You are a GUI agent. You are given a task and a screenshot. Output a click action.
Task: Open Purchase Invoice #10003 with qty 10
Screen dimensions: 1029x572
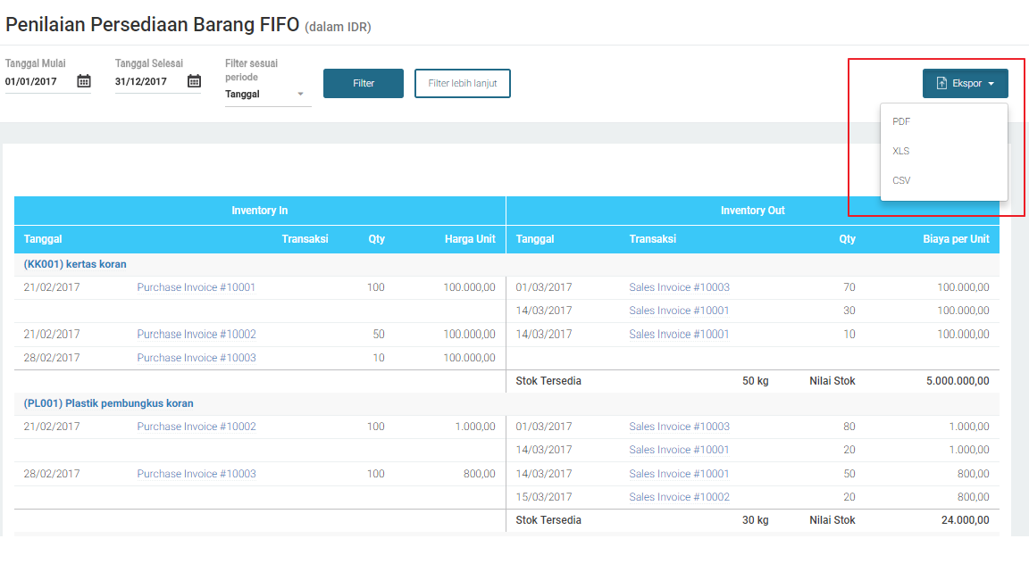tap(197, 358)
